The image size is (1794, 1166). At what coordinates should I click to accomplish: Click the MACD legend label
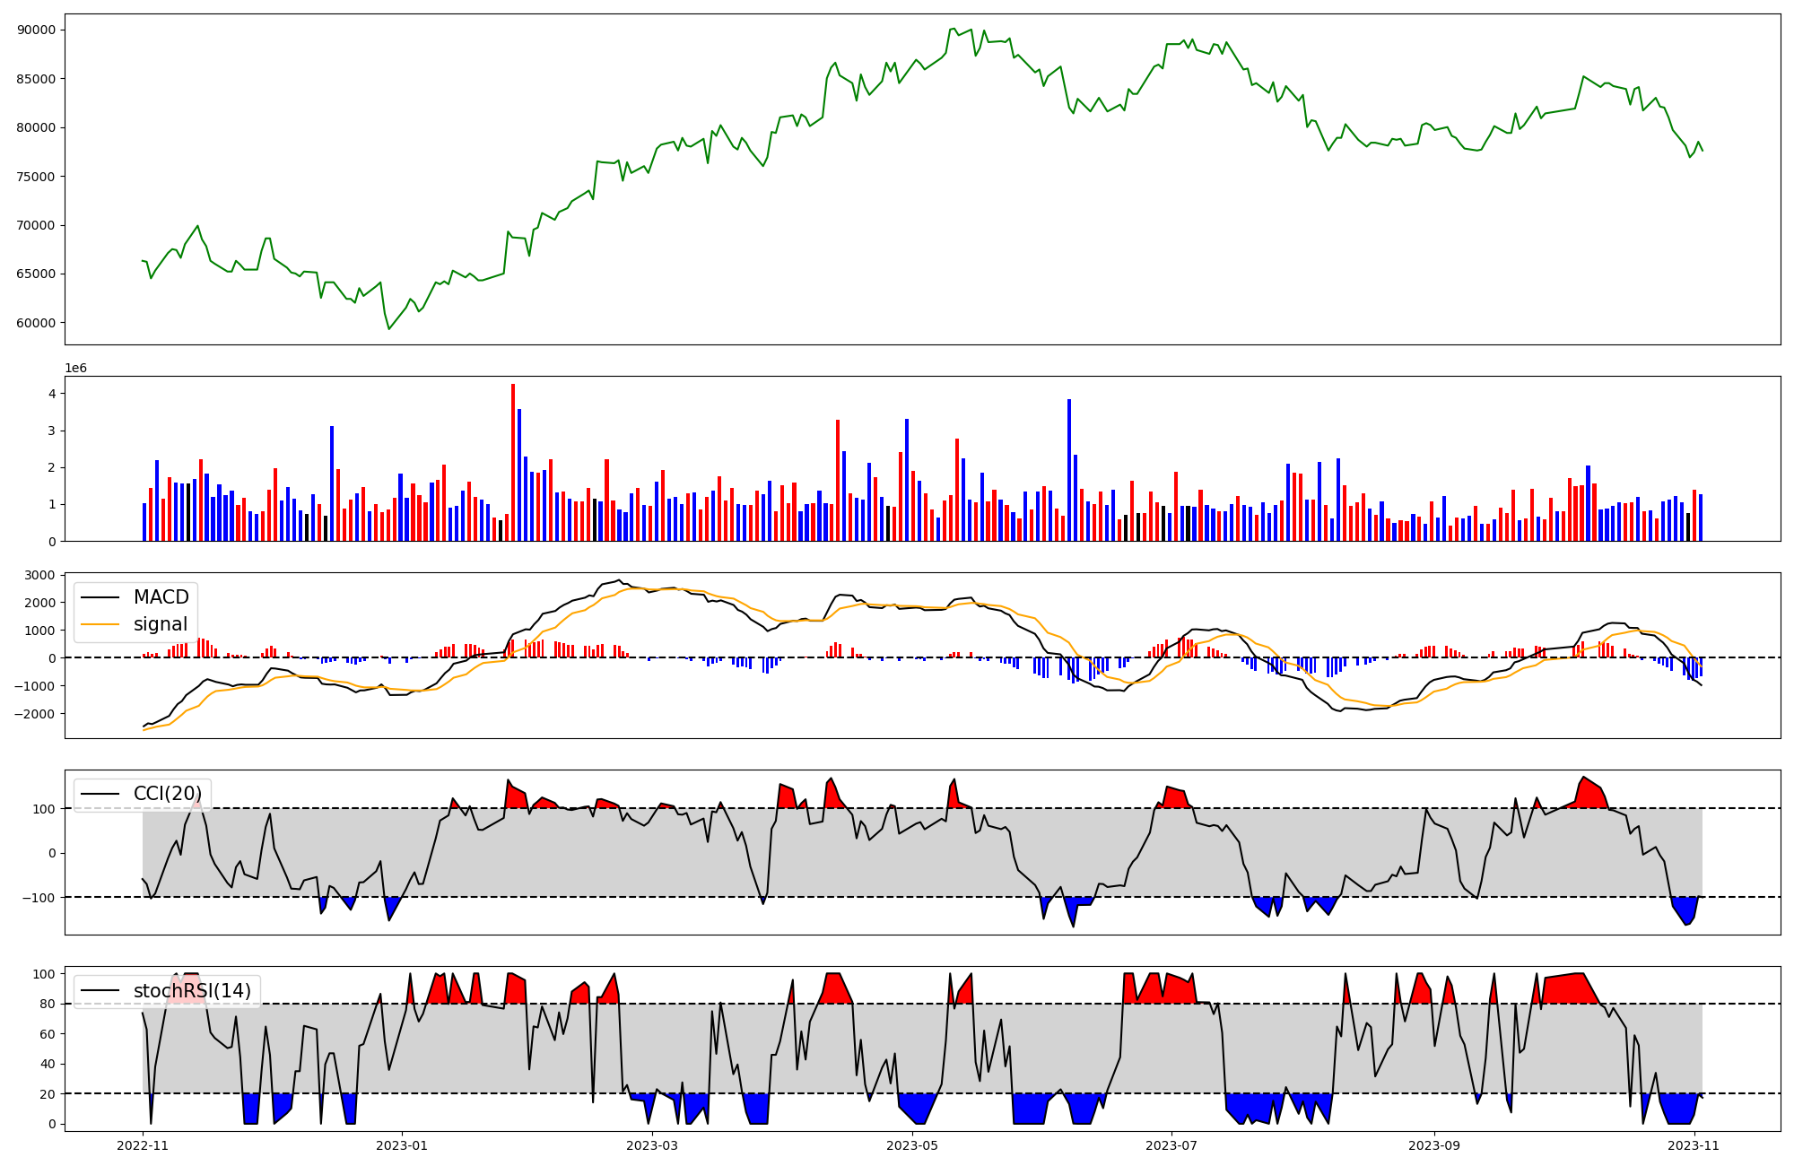pyautogui.click(x=161, y=597)
